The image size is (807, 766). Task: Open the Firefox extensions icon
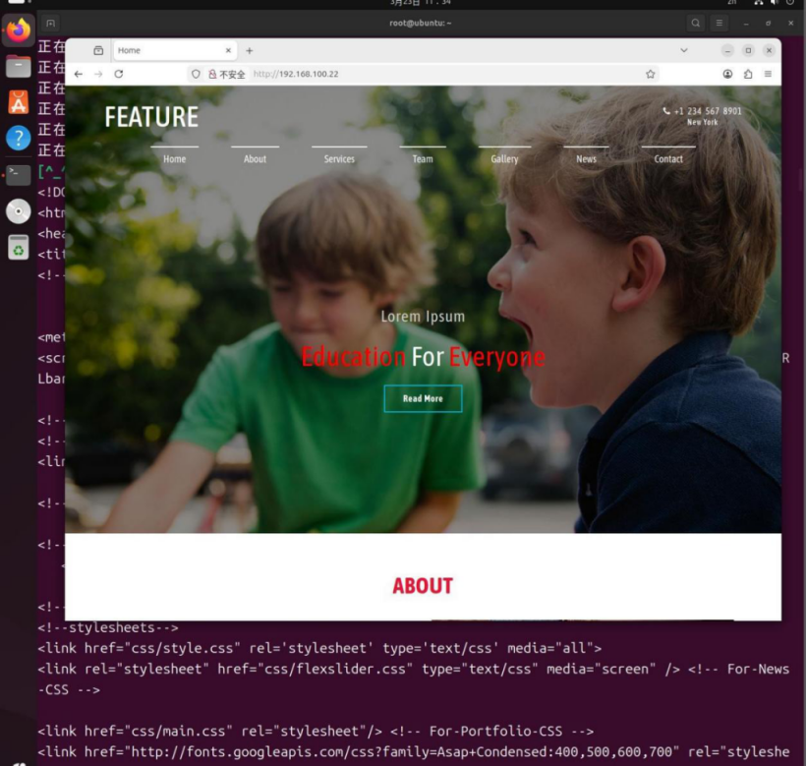748,74
